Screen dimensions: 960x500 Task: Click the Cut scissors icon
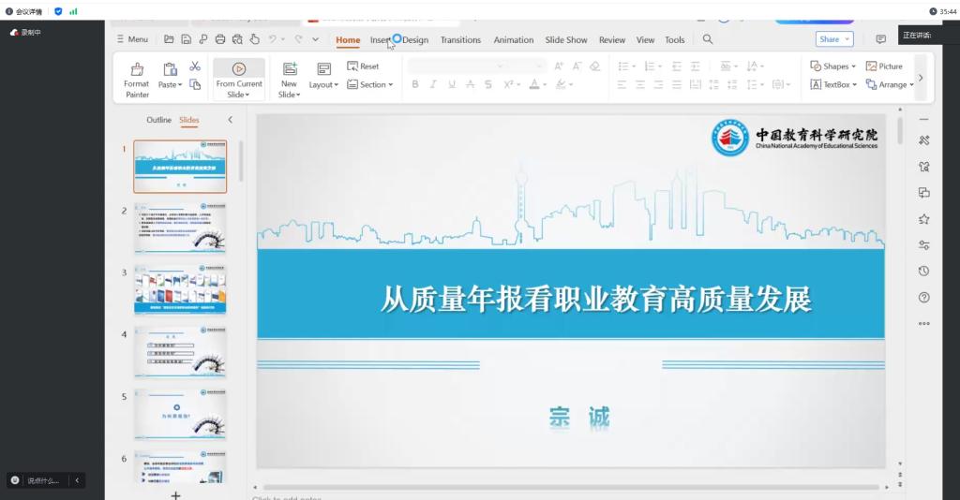(x=195, y=66)
